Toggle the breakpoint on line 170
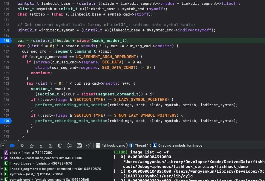Viewport: 265px width, 181px height. (6, 121)
